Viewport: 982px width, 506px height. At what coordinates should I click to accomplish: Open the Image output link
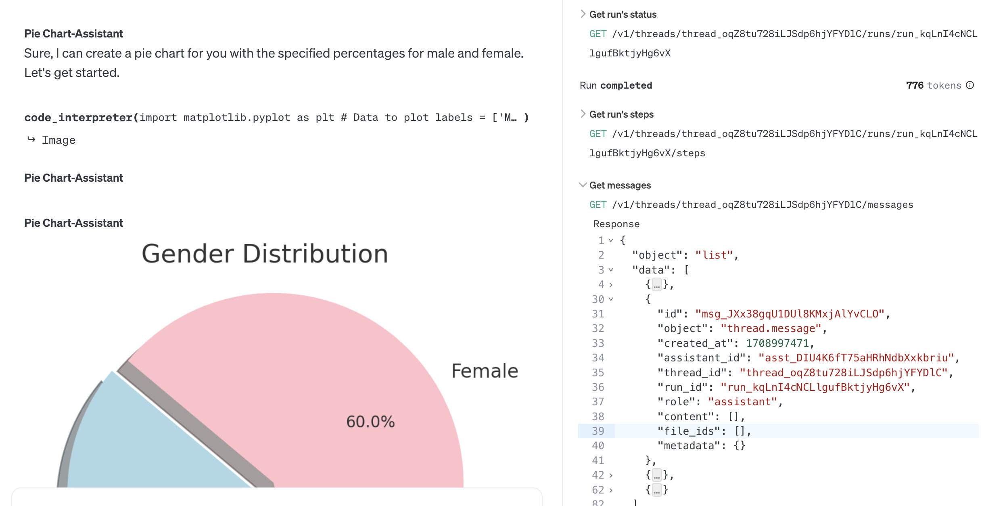coord(59,140)
